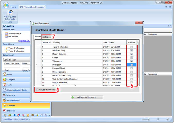The height and width of the screenshot is (123, 174).
Task: Select Contacts in the navigation pane
Action: click(x=11, y=95)
